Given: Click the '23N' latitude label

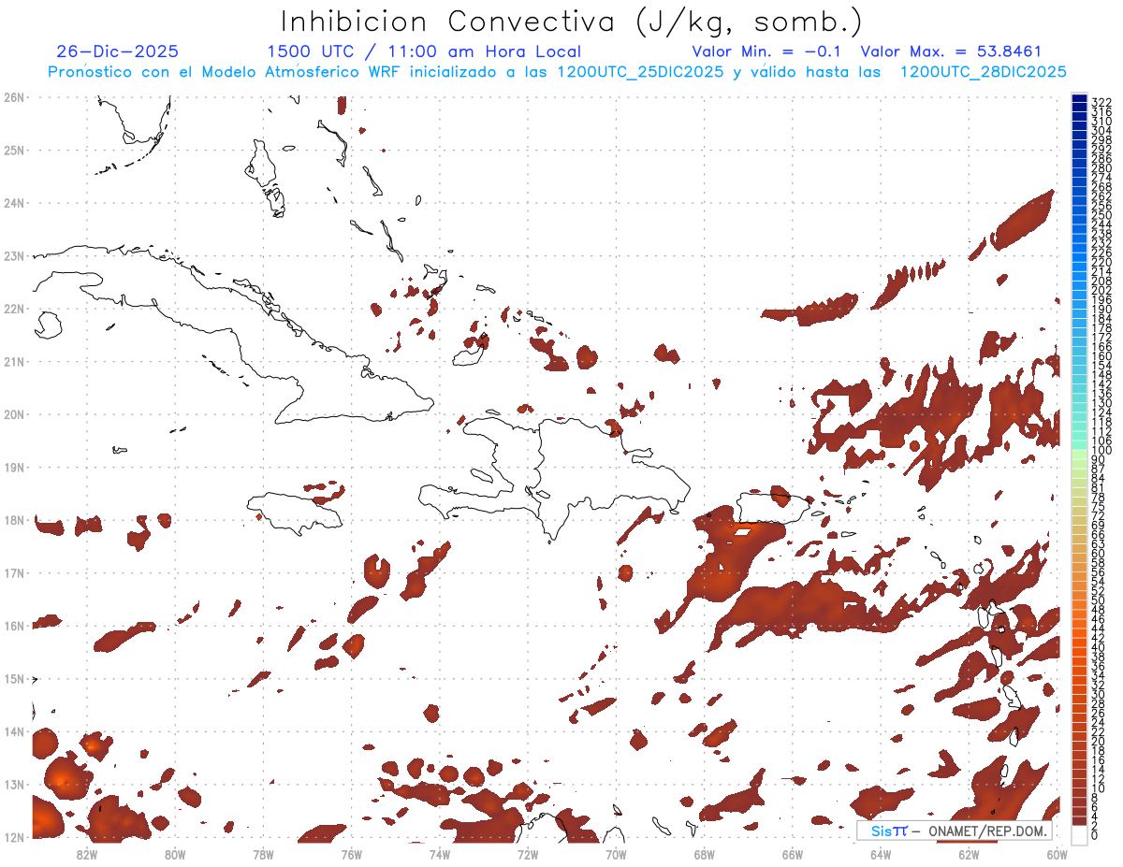Looking at the screenshot, I should pos(14,256).
